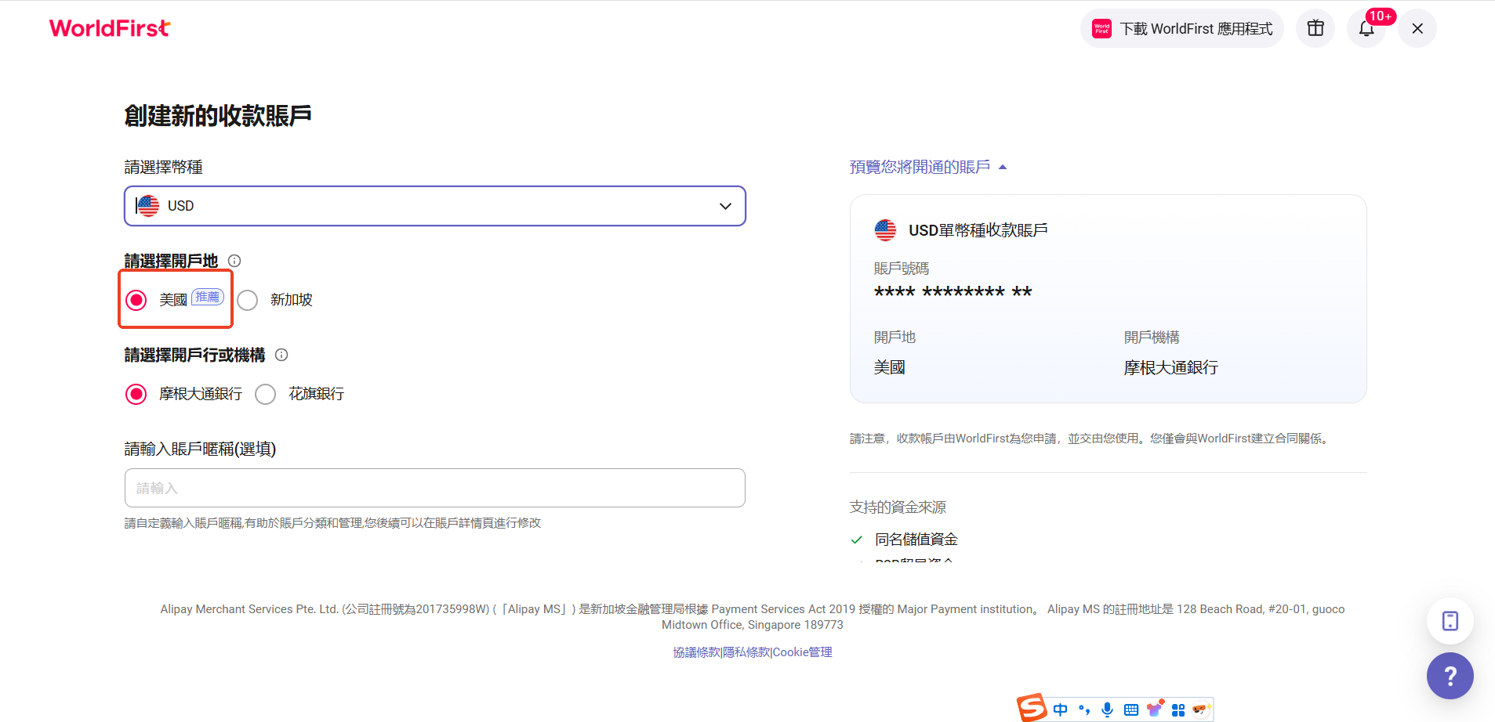Choose 摩根大通銀行 as the bank

tap(136, 394)
